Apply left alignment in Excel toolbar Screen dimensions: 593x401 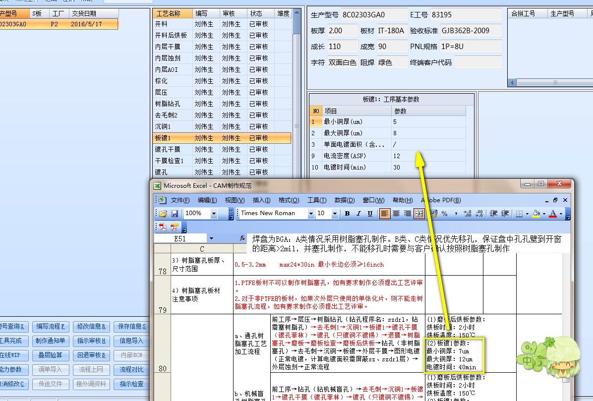point(384,214)
